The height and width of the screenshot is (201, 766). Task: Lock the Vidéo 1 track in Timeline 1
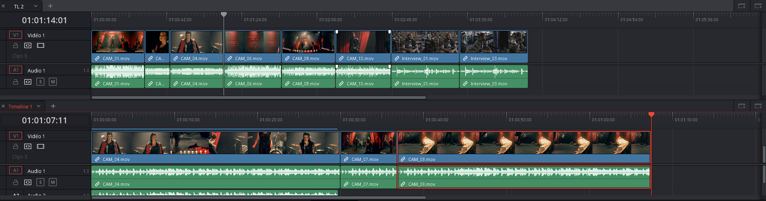16,147
